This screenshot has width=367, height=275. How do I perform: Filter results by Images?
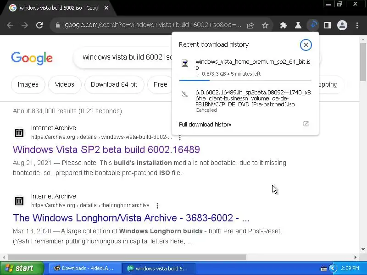point(28,84)
